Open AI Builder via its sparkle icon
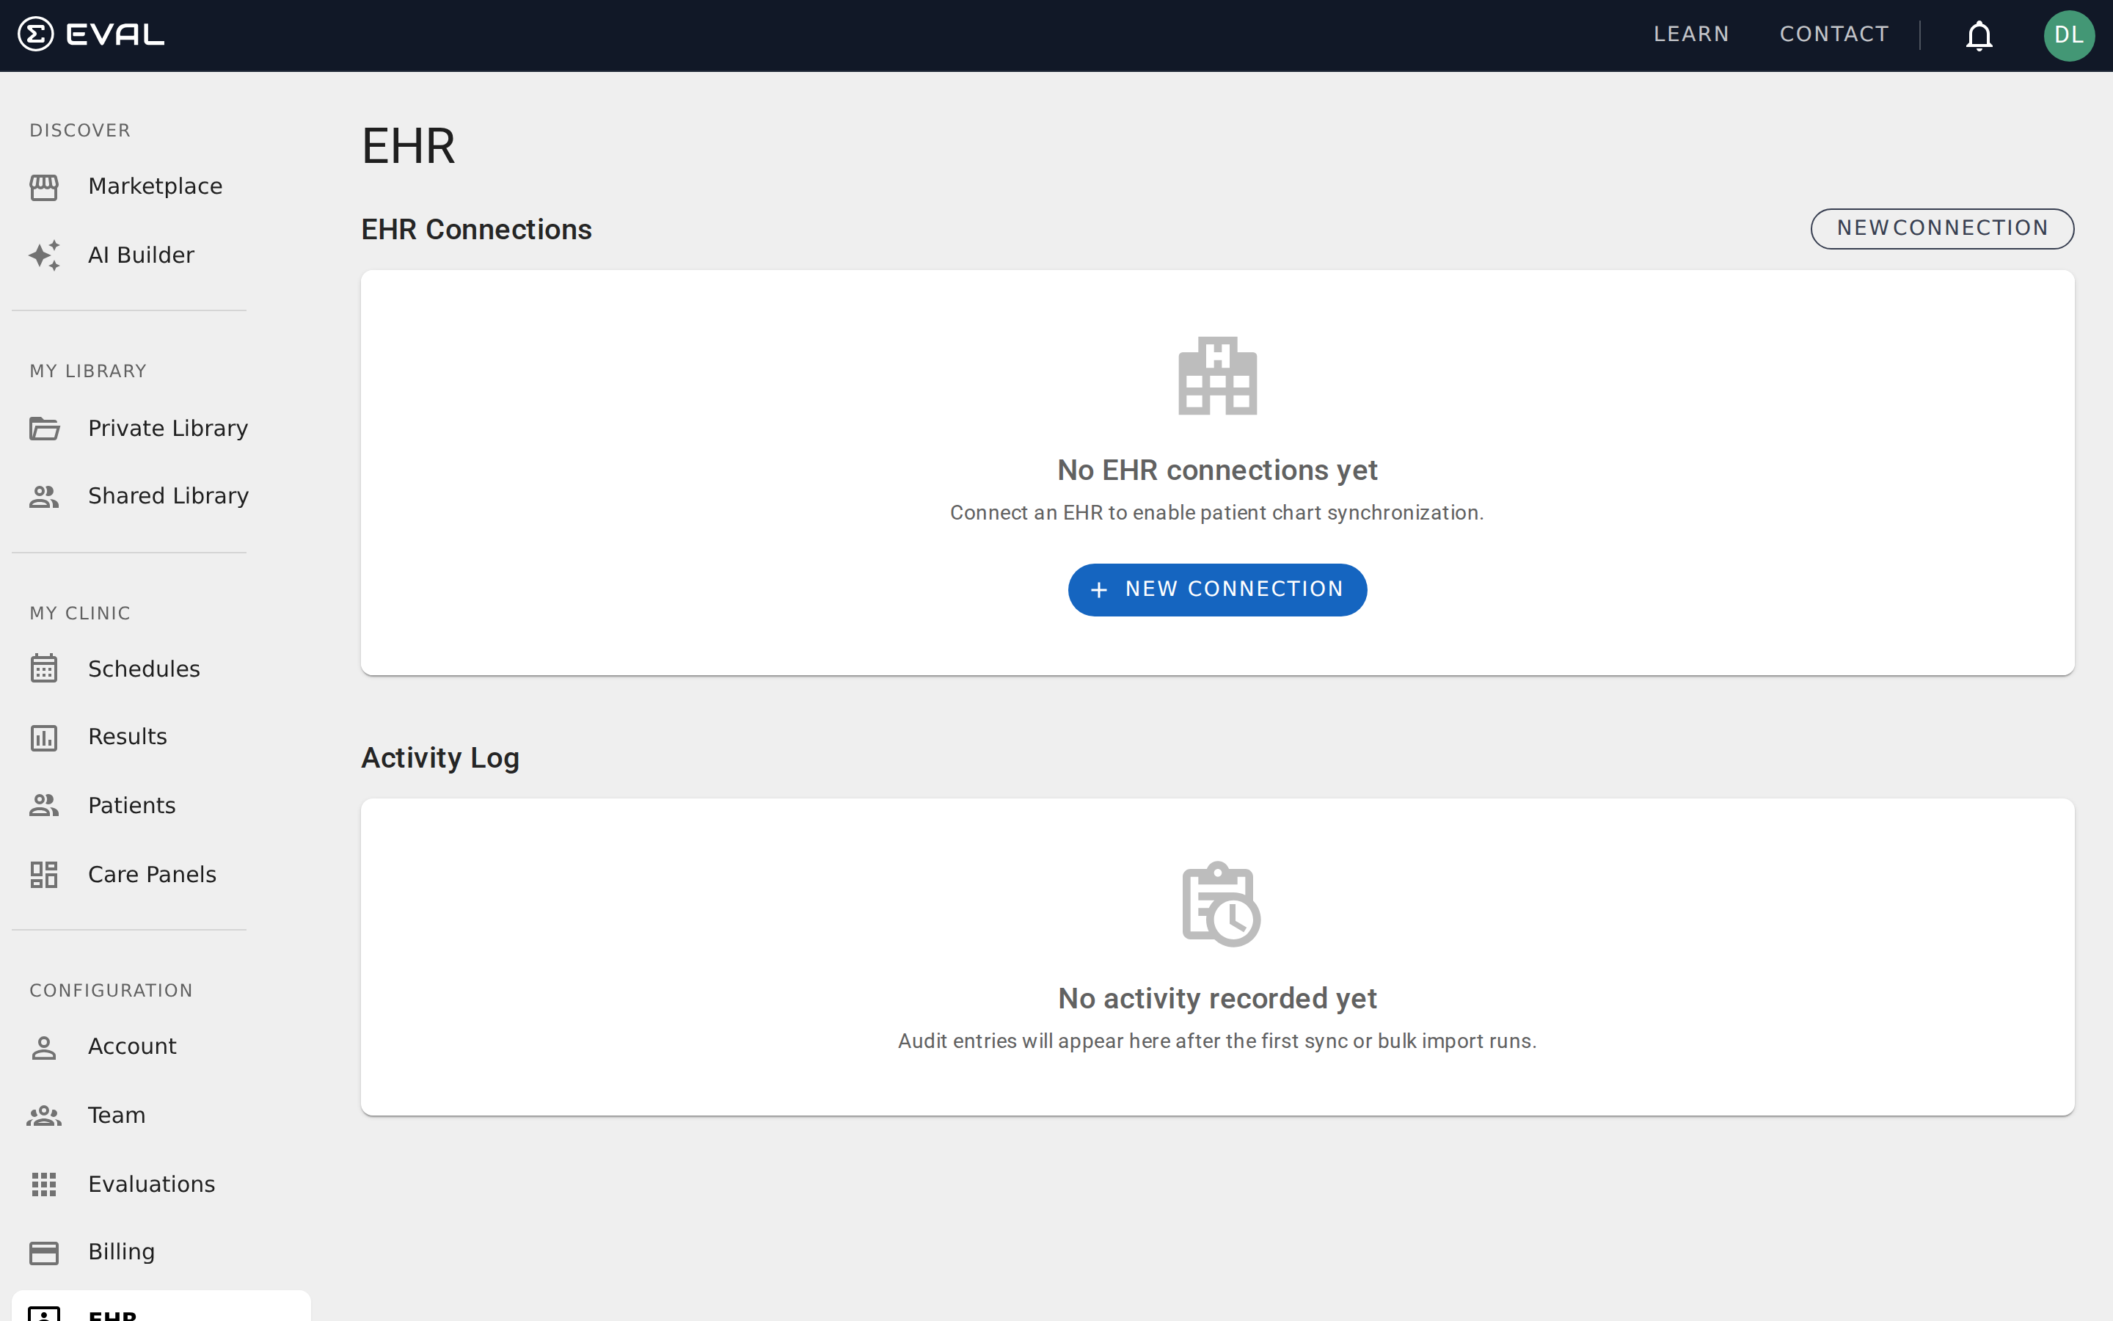The image size is (2113, 1321). [45, 255]
